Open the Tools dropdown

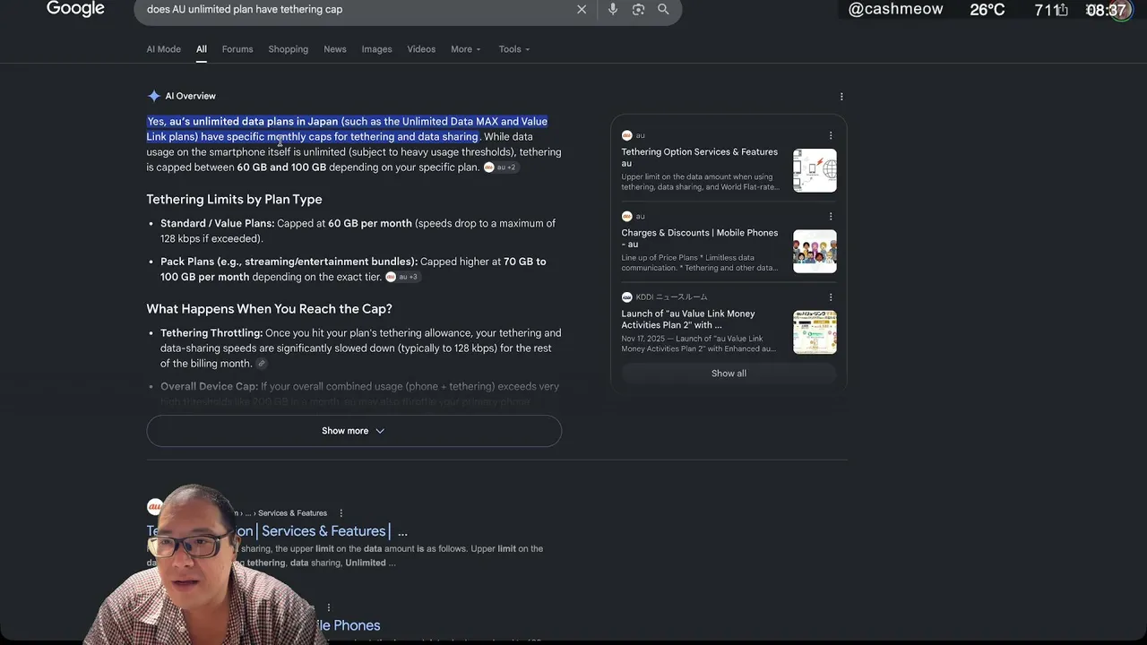(514, 49)
